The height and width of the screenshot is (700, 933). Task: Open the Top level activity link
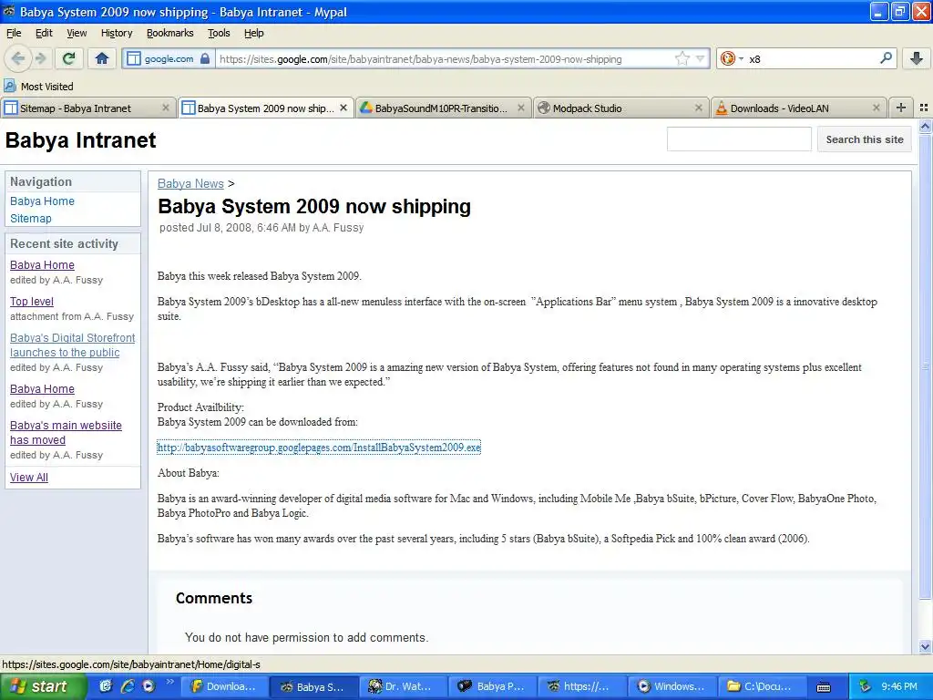tap(32, 302)
